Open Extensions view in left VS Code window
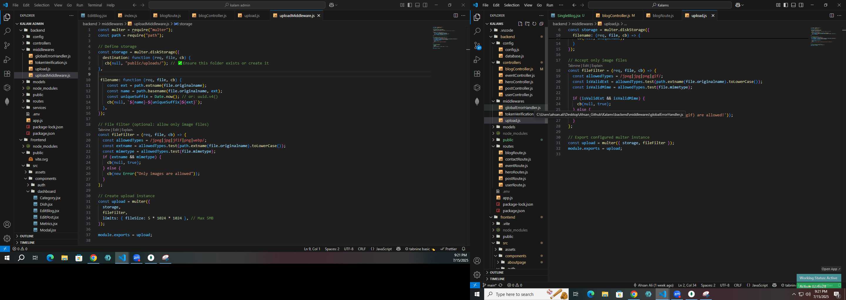 tap(7, 73)
